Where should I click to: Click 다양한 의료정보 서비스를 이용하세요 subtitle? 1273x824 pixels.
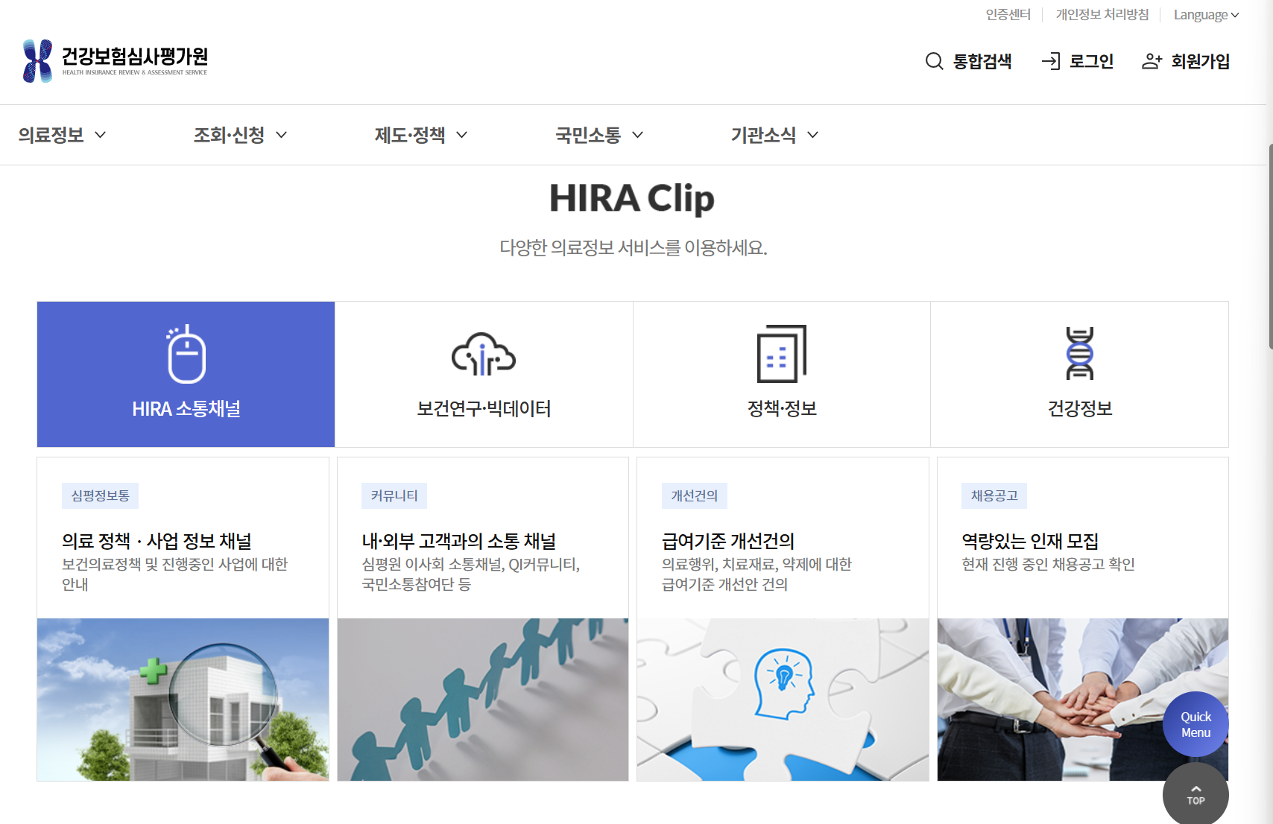pyautogui.click(x=633, y=247)
